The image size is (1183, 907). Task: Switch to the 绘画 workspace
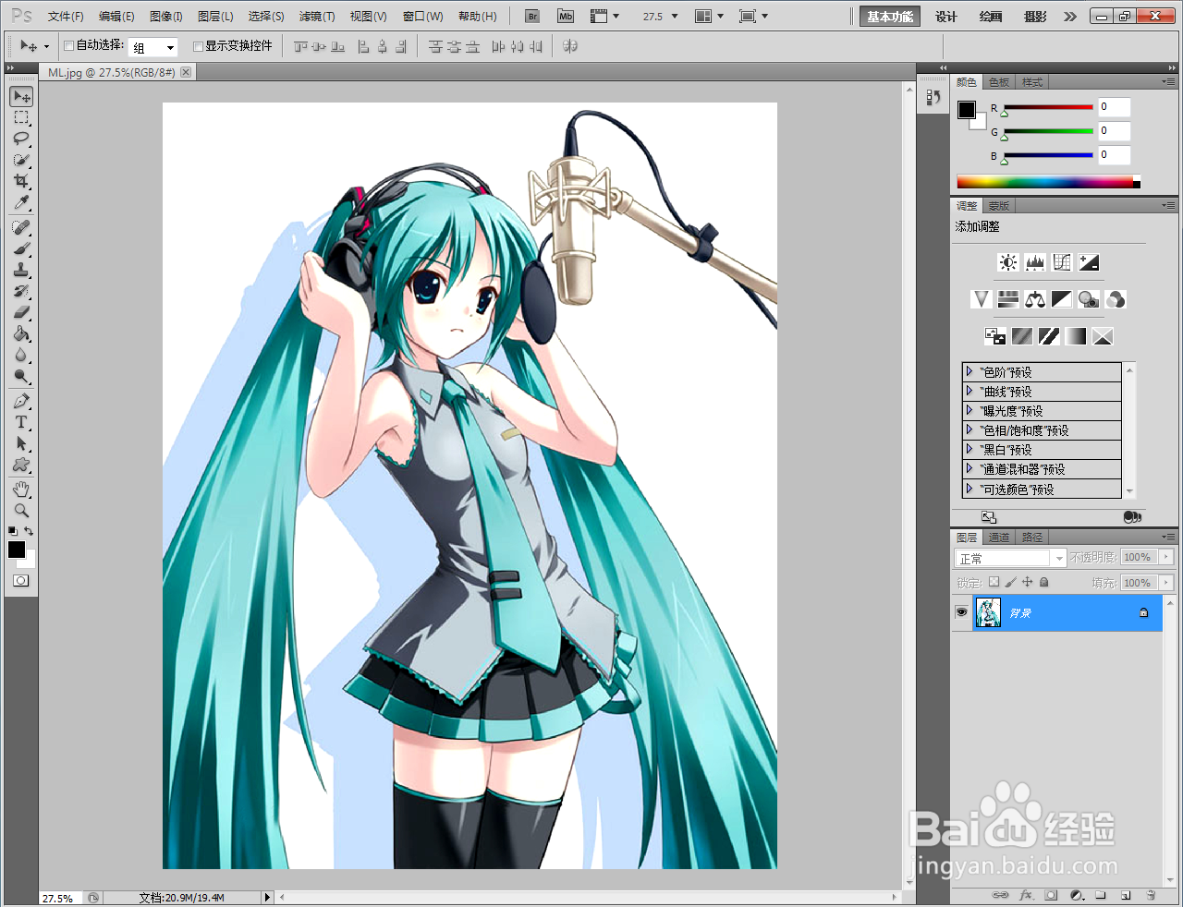pyautogui.click(x=991, y=17)
